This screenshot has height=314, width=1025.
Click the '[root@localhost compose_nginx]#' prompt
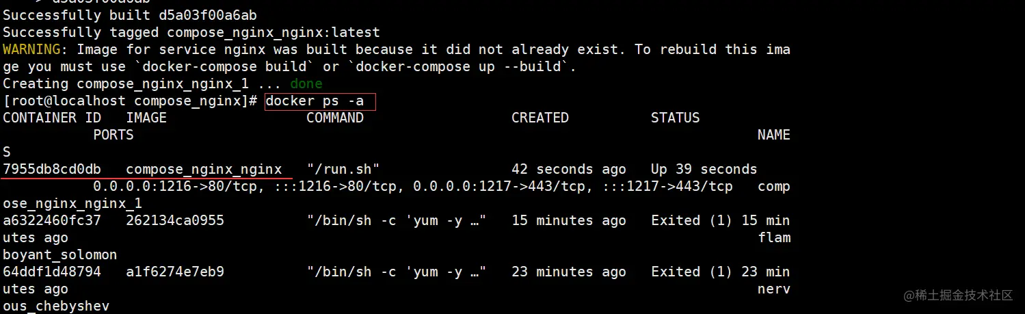click(130, 101)
